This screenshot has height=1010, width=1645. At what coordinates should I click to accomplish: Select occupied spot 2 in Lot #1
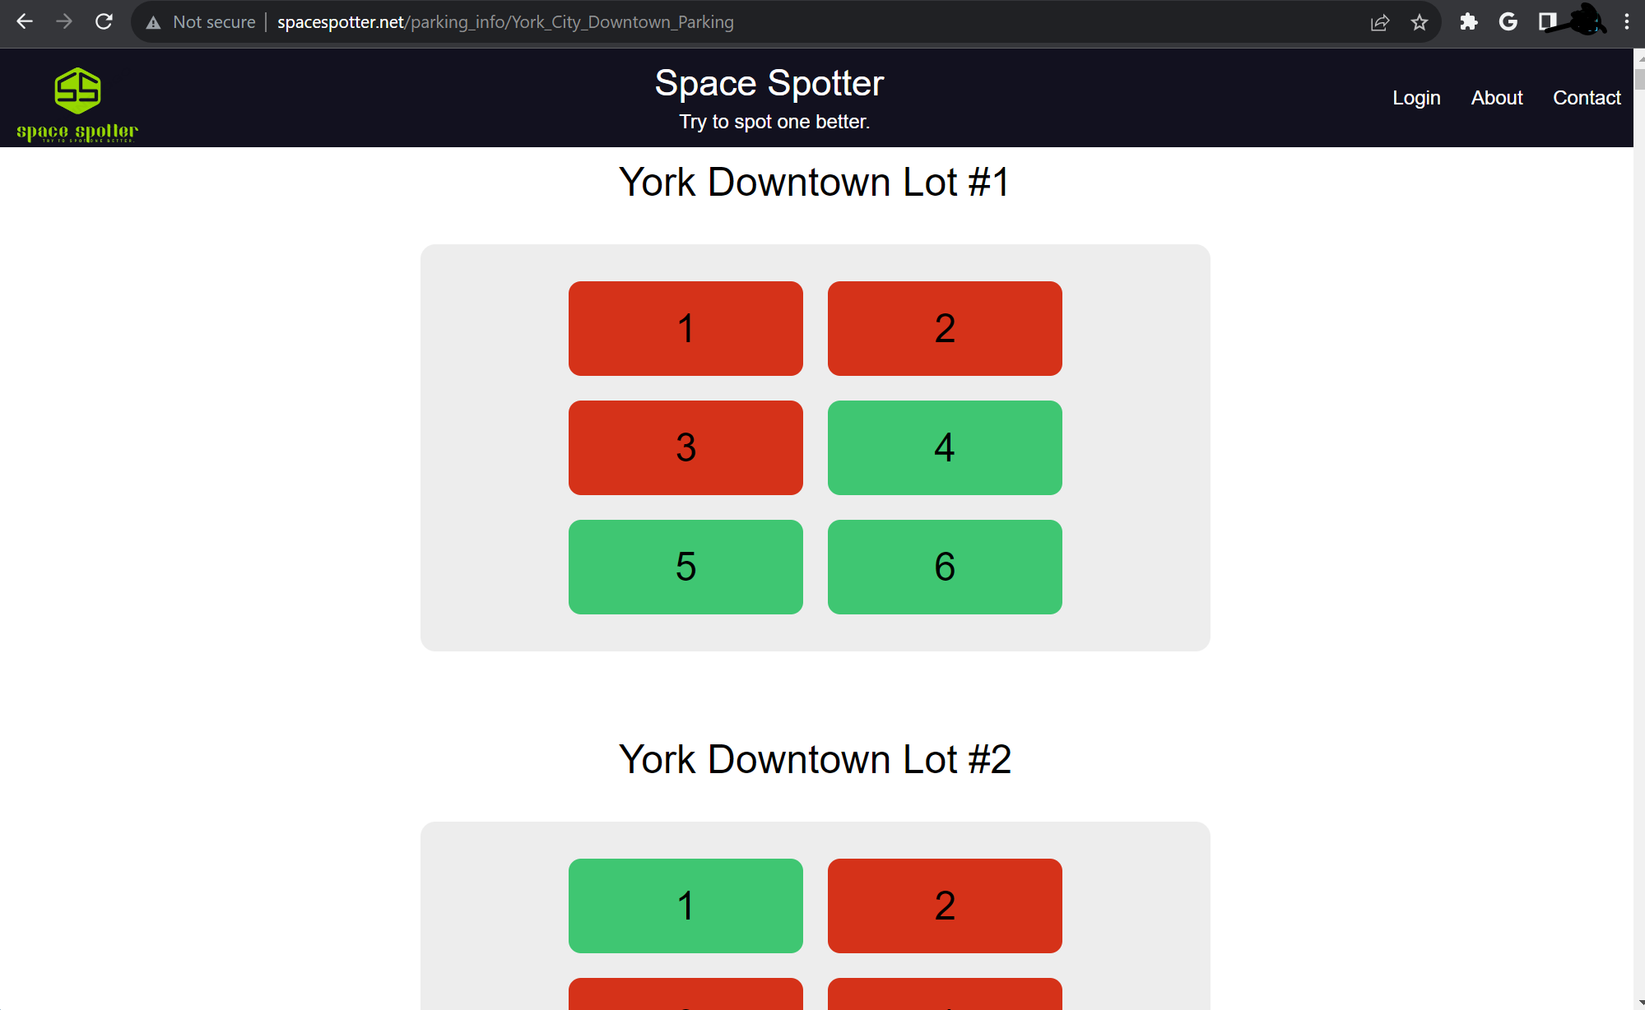coord(945,328)
